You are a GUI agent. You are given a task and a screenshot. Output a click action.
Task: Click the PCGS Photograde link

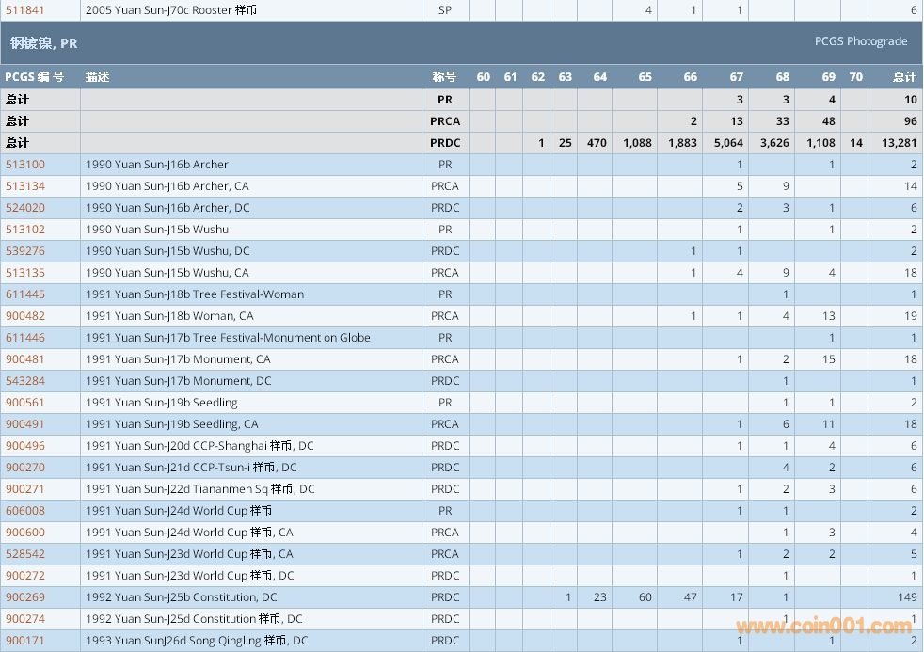(x=860, y=41)
